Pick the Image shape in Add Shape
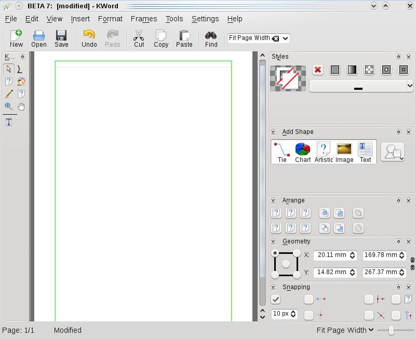 (344, 152)
